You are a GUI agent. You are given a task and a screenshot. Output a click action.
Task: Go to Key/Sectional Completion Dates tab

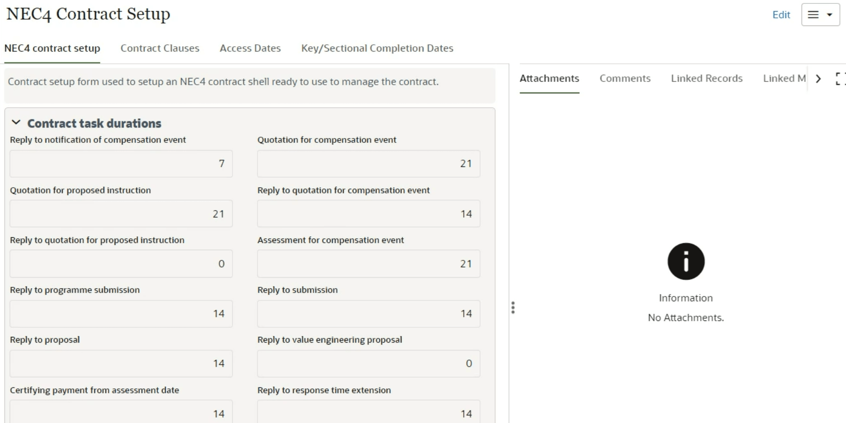(x=377, y=48)
